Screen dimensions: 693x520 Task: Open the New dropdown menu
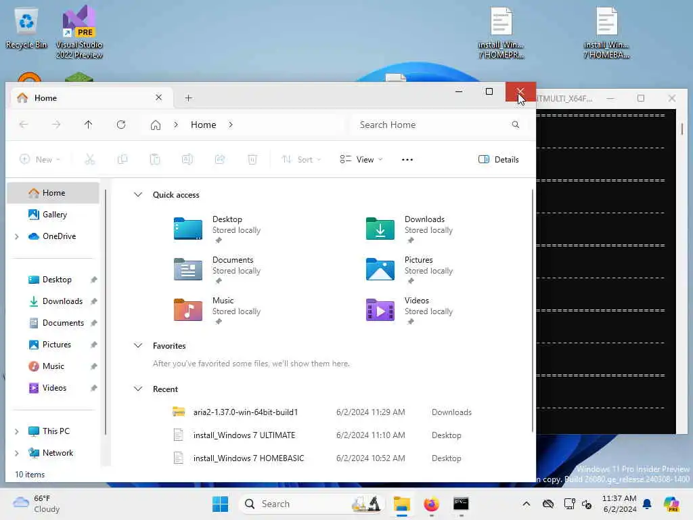point(40,159)
